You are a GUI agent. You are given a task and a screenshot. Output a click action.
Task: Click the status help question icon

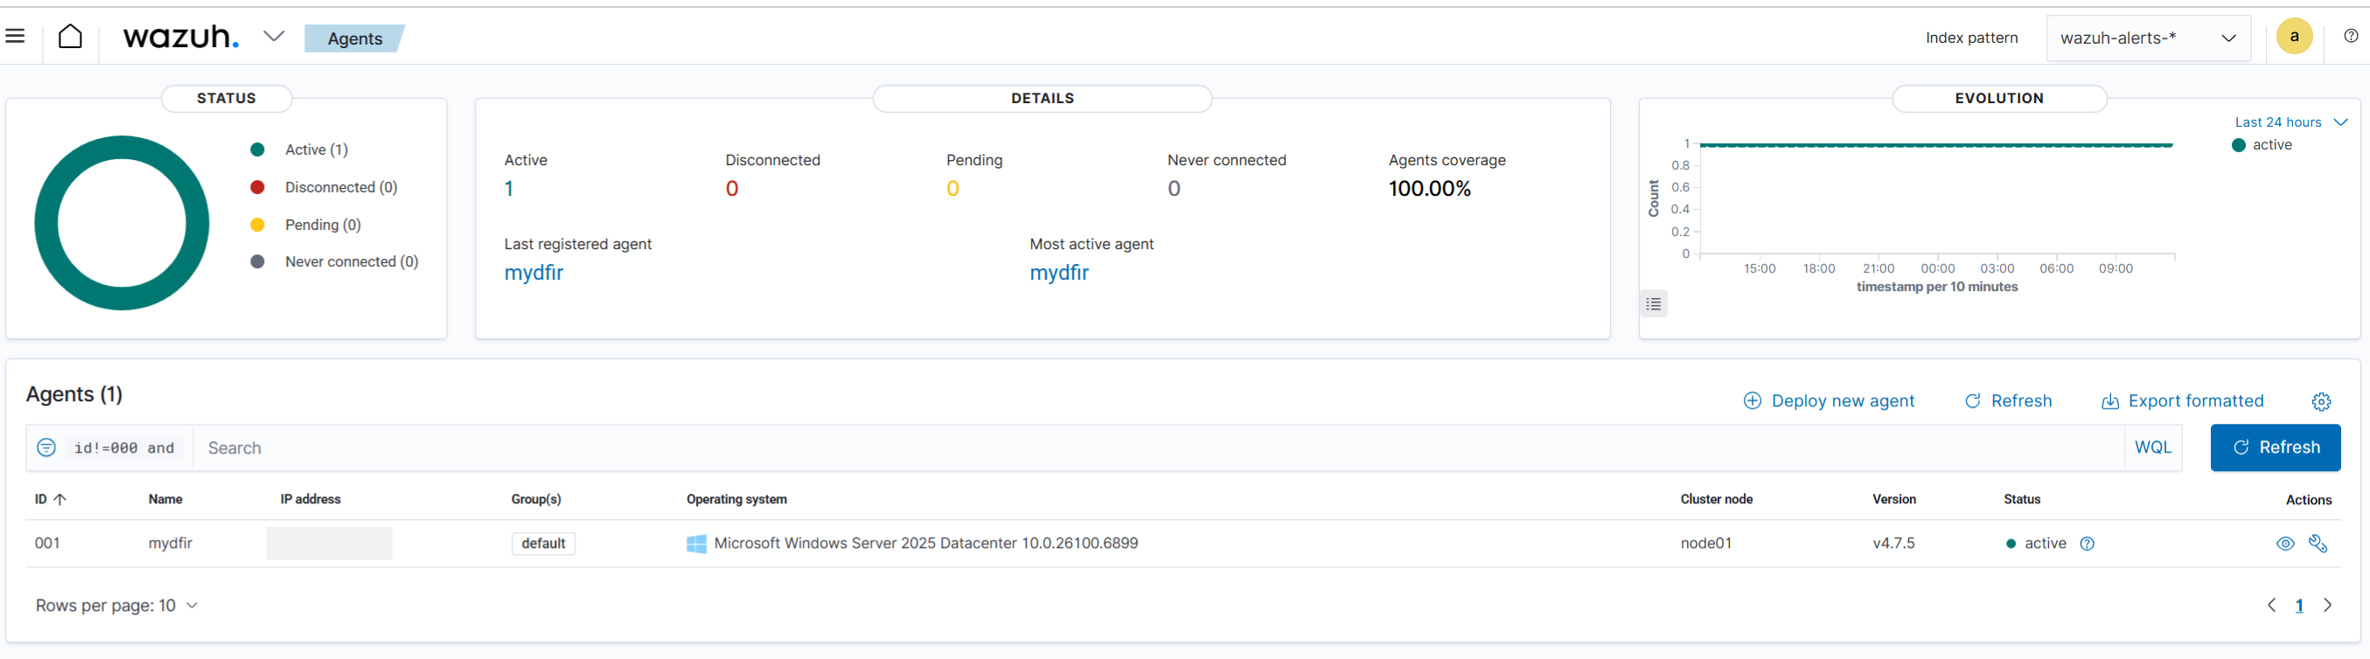[2087, 545]
